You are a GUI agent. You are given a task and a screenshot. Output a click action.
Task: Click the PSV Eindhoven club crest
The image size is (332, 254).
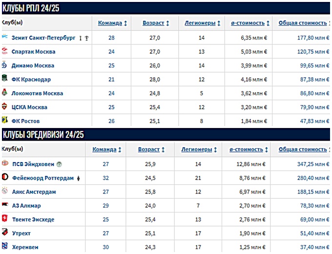5,163
